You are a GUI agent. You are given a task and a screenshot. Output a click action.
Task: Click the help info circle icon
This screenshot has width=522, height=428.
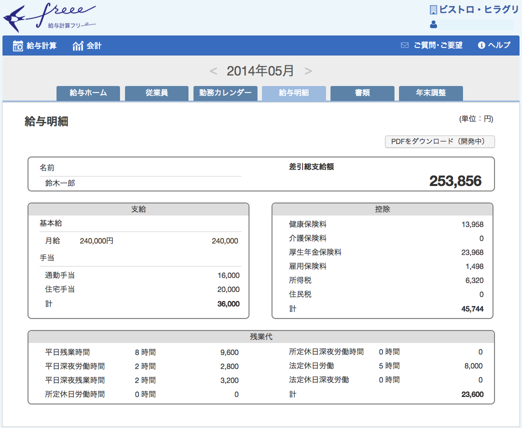tap(481, 45)
